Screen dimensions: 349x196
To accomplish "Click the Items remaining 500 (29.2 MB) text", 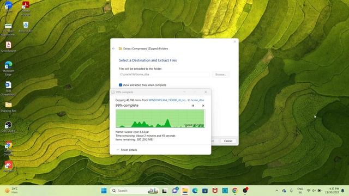I will 135,139.
